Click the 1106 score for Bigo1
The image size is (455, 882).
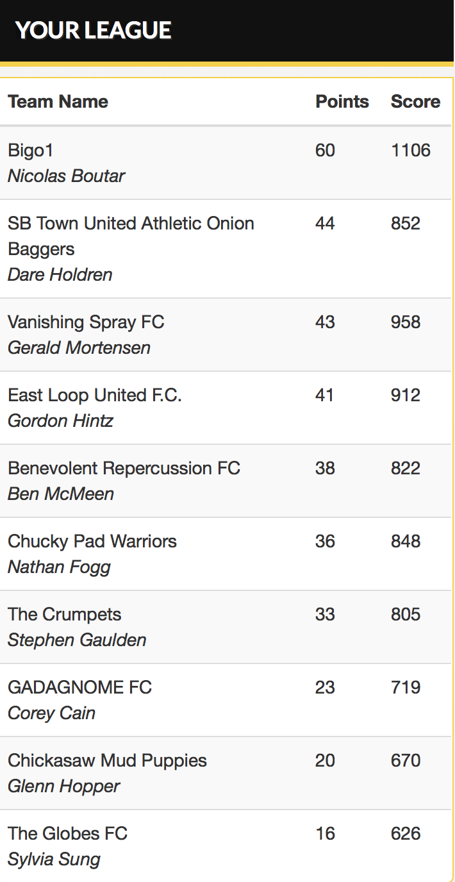[x=411, y=150]
